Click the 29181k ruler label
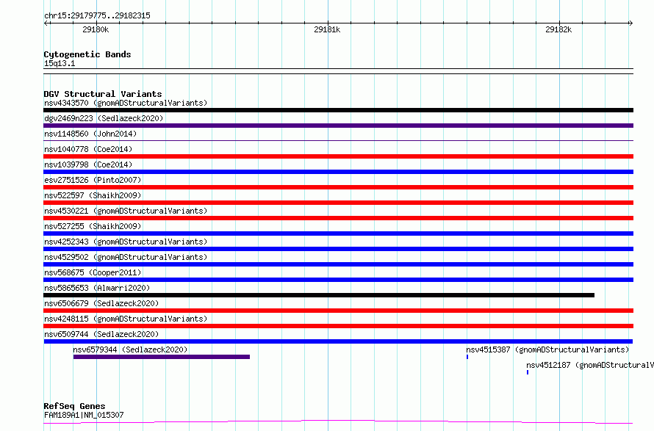 click(x=327, y=29)
